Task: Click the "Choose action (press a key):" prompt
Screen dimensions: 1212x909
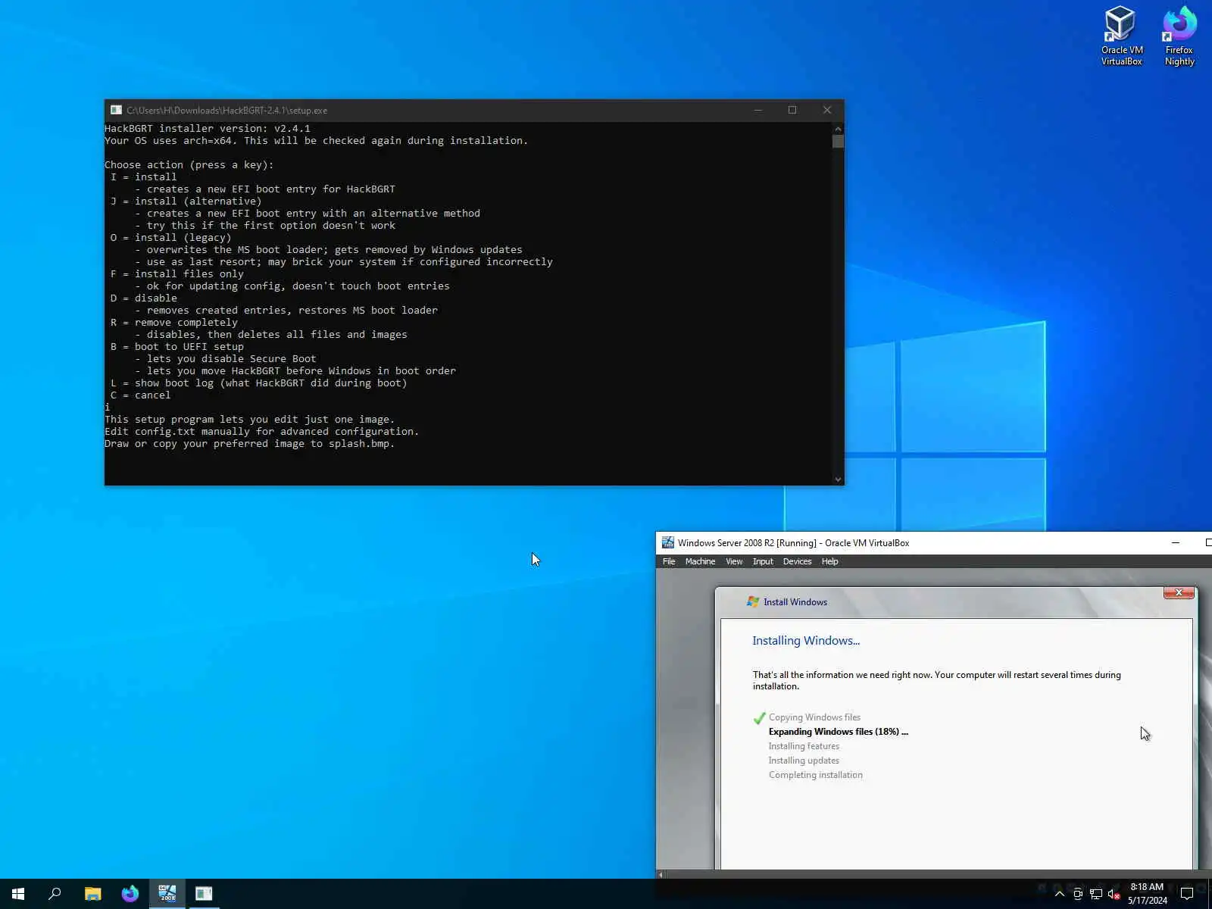Action: pos(189,165)
